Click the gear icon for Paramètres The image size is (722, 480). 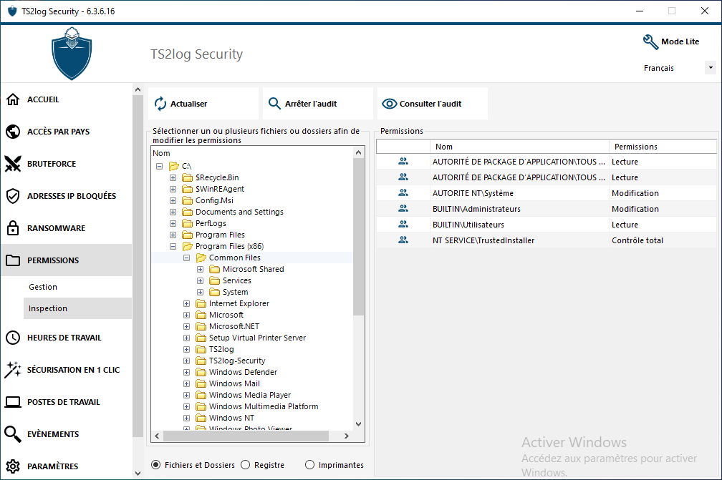13,466
